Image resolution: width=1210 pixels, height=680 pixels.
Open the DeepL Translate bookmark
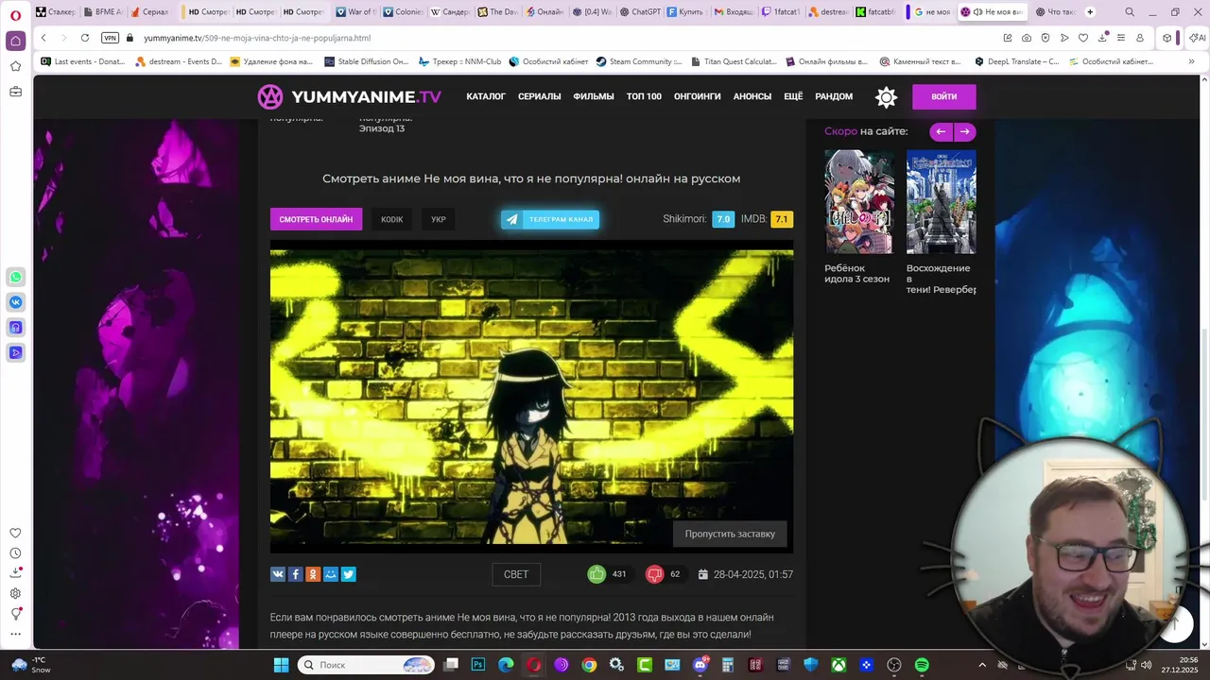click(1017, 61)
